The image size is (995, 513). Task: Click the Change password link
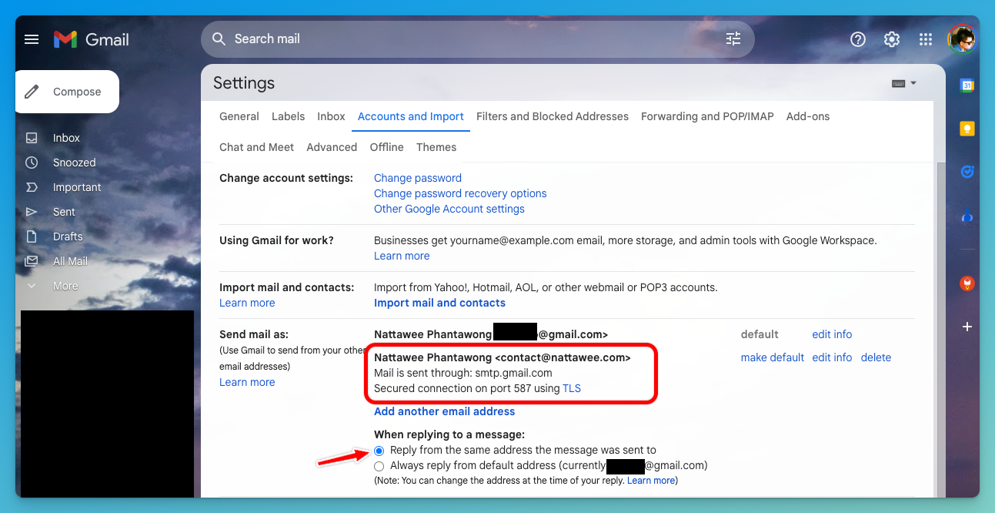[417, 178]
